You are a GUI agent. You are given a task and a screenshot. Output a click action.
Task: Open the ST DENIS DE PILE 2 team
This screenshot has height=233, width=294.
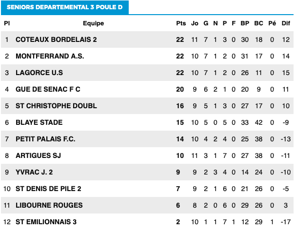(48, 189)
